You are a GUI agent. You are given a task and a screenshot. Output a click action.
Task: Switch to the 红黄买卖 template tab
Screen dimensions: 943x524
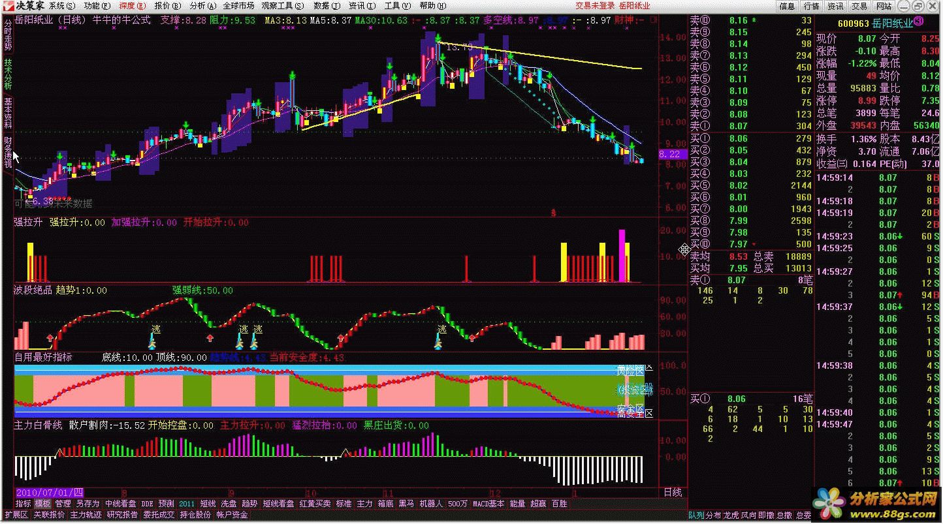click(x=316, y=504)
